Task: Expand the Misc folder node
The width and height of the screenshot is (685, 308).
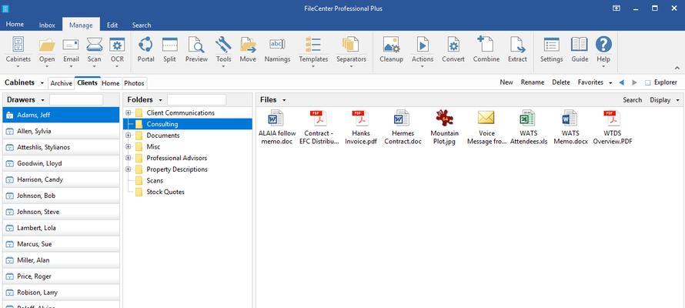Action: (x=129, y=147)
